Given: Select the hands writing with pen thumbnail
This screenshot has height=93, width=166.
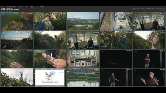Looking at the screenshot, I should (x=50, y=59).
